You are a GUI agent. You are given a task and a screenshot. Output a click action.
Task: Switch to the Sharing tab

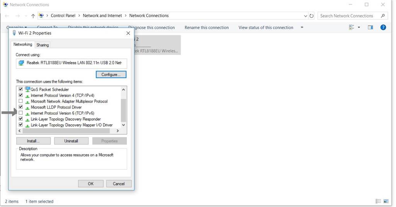[x=43, y=45]
